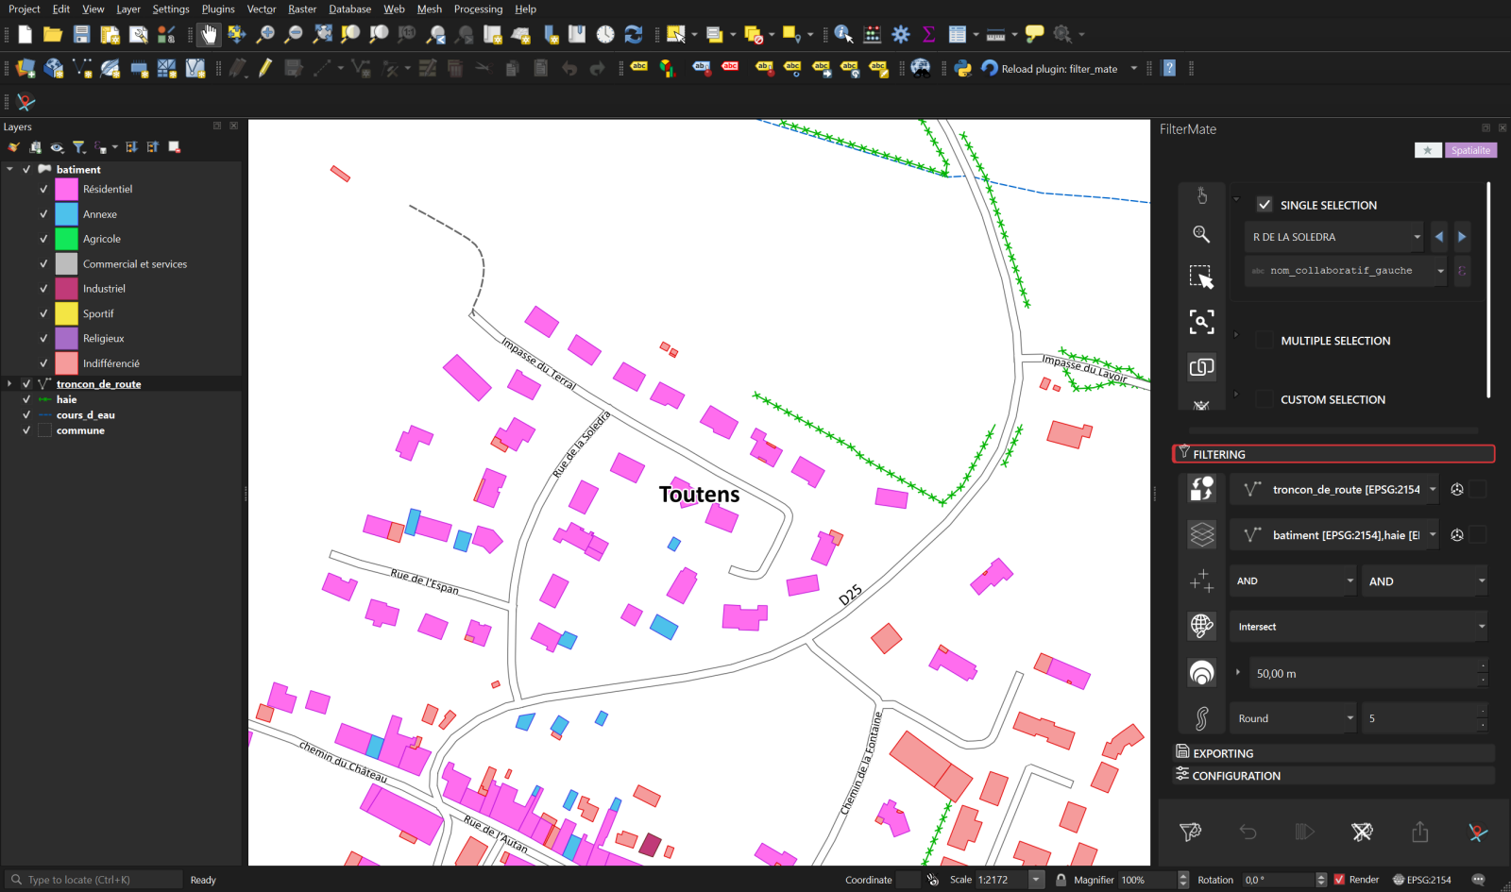Open the Settings menu
The image size is (1511, 892).
coord(171,9)
